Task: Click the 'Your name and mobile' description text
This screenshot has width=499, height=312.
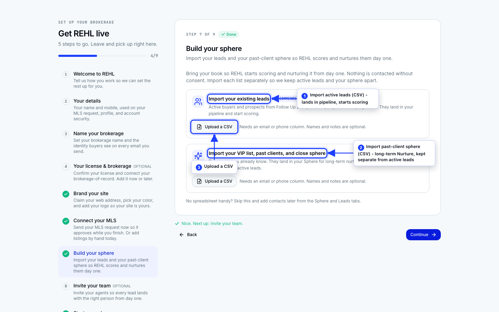Action: 110,113
